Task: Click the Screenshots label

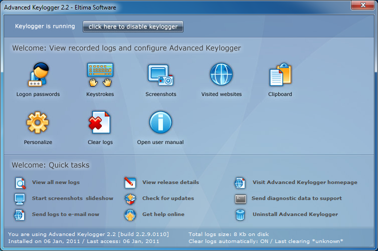Action: pos(161,94)
